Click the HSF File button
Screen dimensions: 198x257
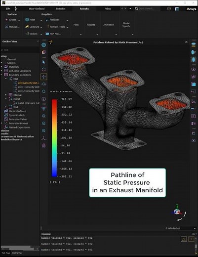click(x=53, y=34)
